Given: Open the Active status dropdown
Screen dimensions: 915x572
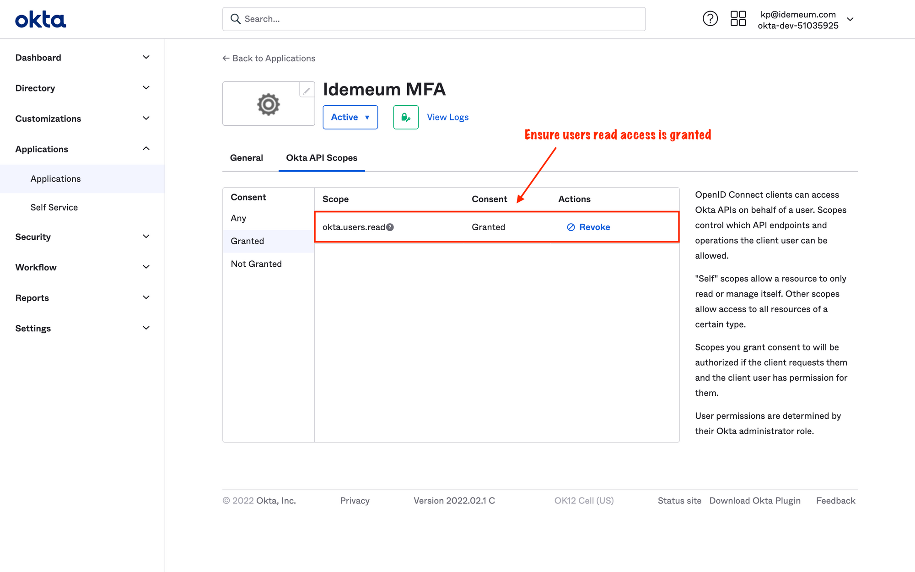Looking at the screenshot, I should [x=350, y=117].
